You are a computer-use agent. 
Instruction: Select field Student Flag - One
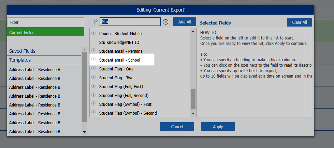pyautogui.click(x=116, y=69)
